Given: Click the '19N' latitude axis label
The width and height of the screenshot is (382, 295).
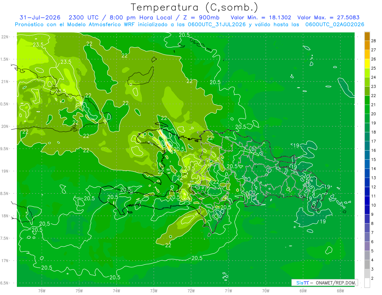Looking at the screenshot, I should pyautogui.click(x=5, y=171).
